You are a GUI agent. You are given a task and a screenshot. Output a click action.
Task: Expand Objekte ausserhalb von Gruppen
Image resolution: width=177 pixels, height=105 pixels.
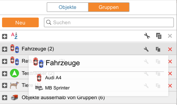[5, 98]
